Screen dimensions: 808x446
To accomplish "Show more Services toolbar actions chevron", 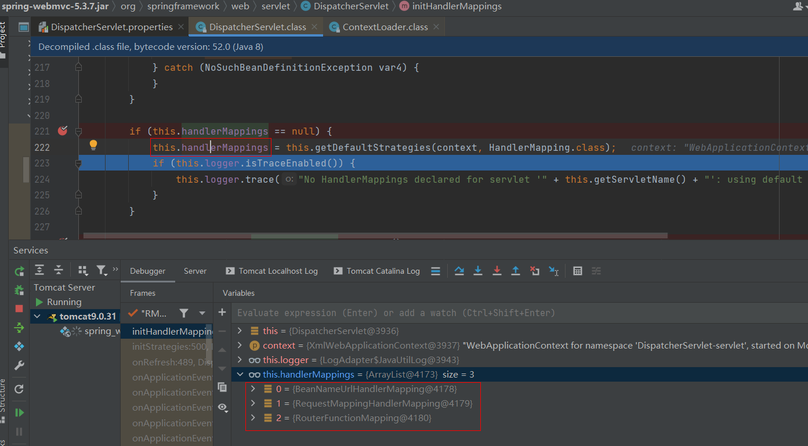I will (x=115, y=270).
